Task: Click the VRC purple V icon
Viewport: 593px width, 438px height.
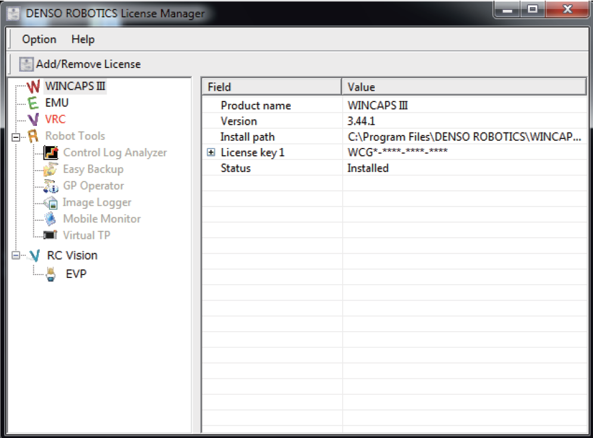Action: [33, 119]
